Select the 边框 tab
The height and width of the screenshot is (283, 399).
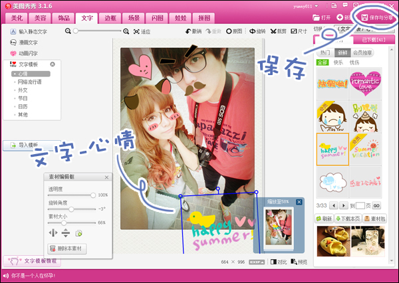(x=110, y=18)
